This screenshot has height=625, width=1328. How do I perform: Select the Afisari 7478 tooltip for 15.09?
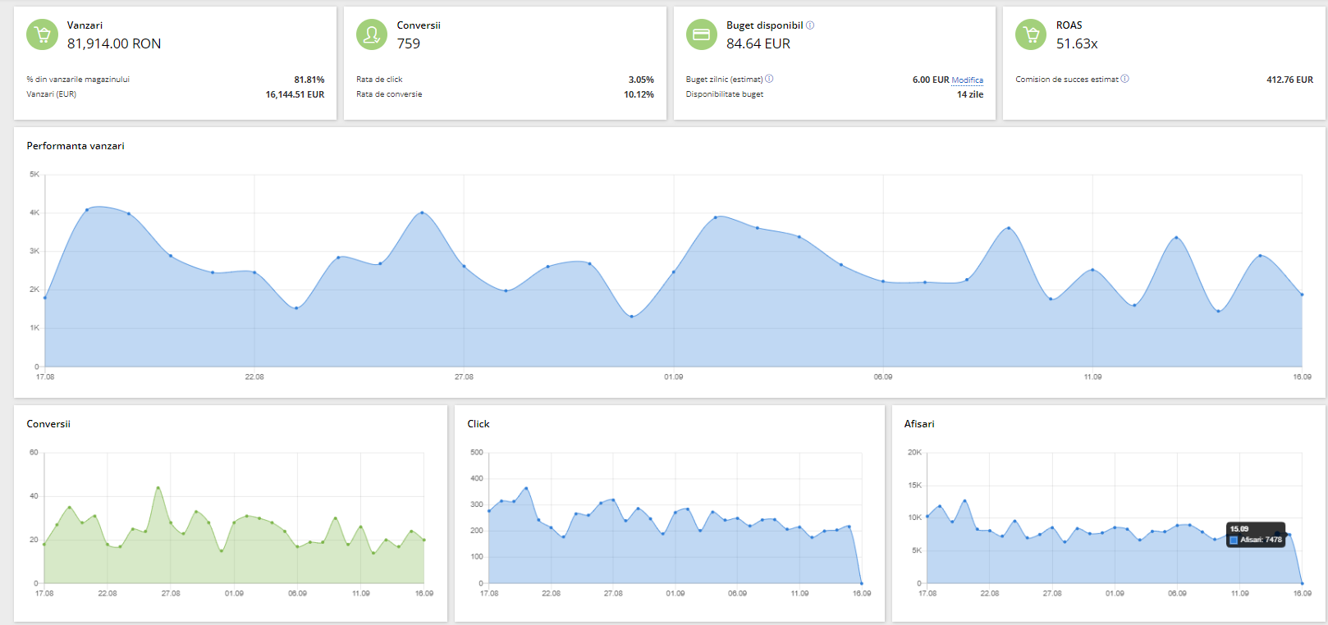click(x=1256, y=535)
